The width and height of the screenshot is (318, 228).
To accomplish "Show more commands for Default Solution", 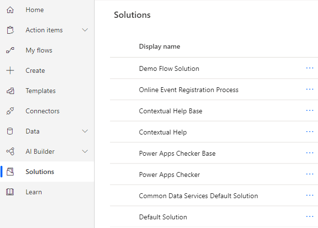I will tap(310, 217).
